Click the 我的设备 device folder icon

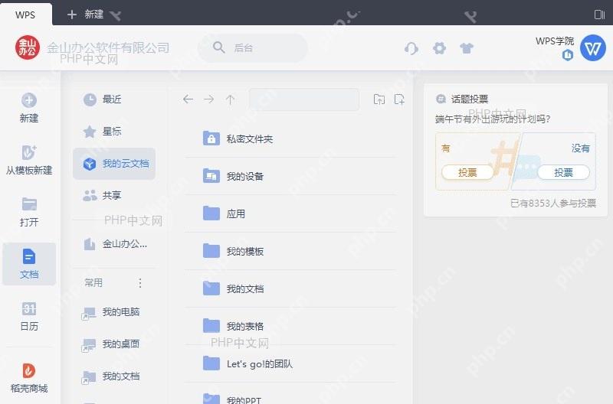(211, 176)
